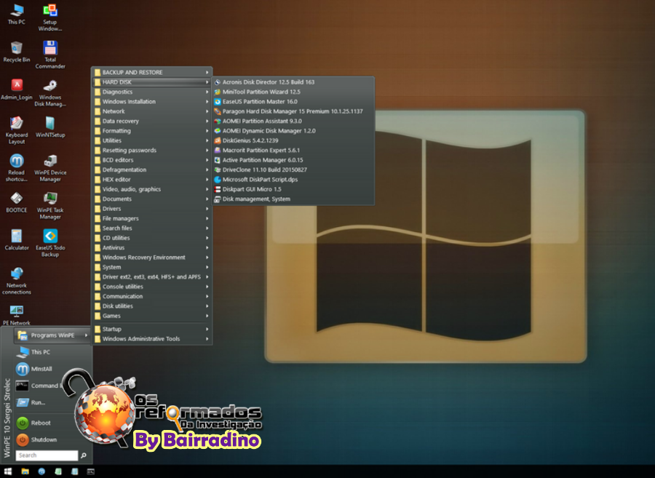Launch the WinNTSetup desktop shortcut
This screenshot has height=478, width=655.
[50, 124]
